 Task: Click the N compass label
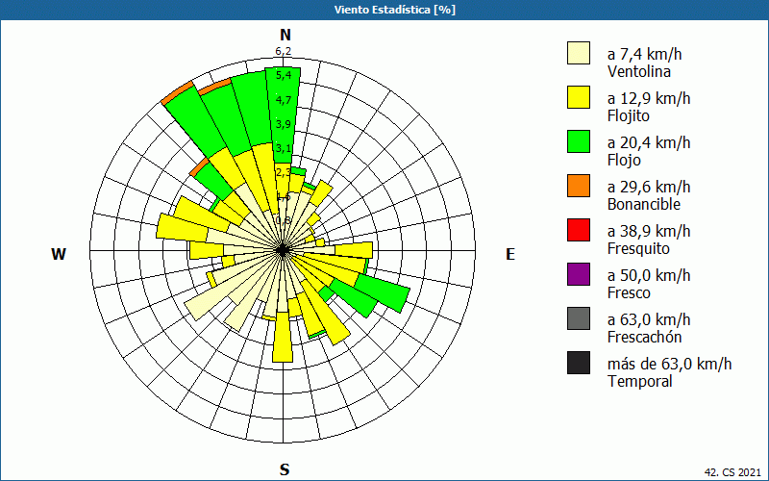click(x=285, y=35)
